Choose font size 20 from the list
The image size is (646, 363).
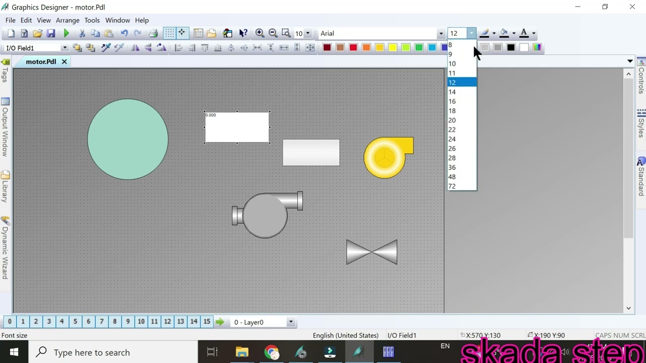462,120
